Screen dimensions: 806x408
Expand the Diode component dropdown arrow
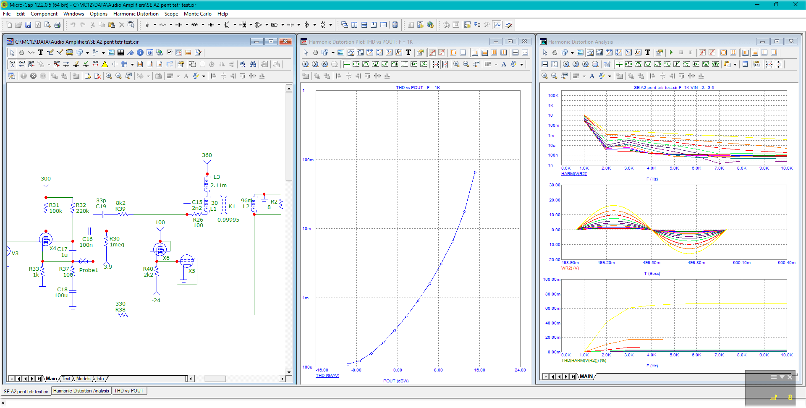point(219,25)
